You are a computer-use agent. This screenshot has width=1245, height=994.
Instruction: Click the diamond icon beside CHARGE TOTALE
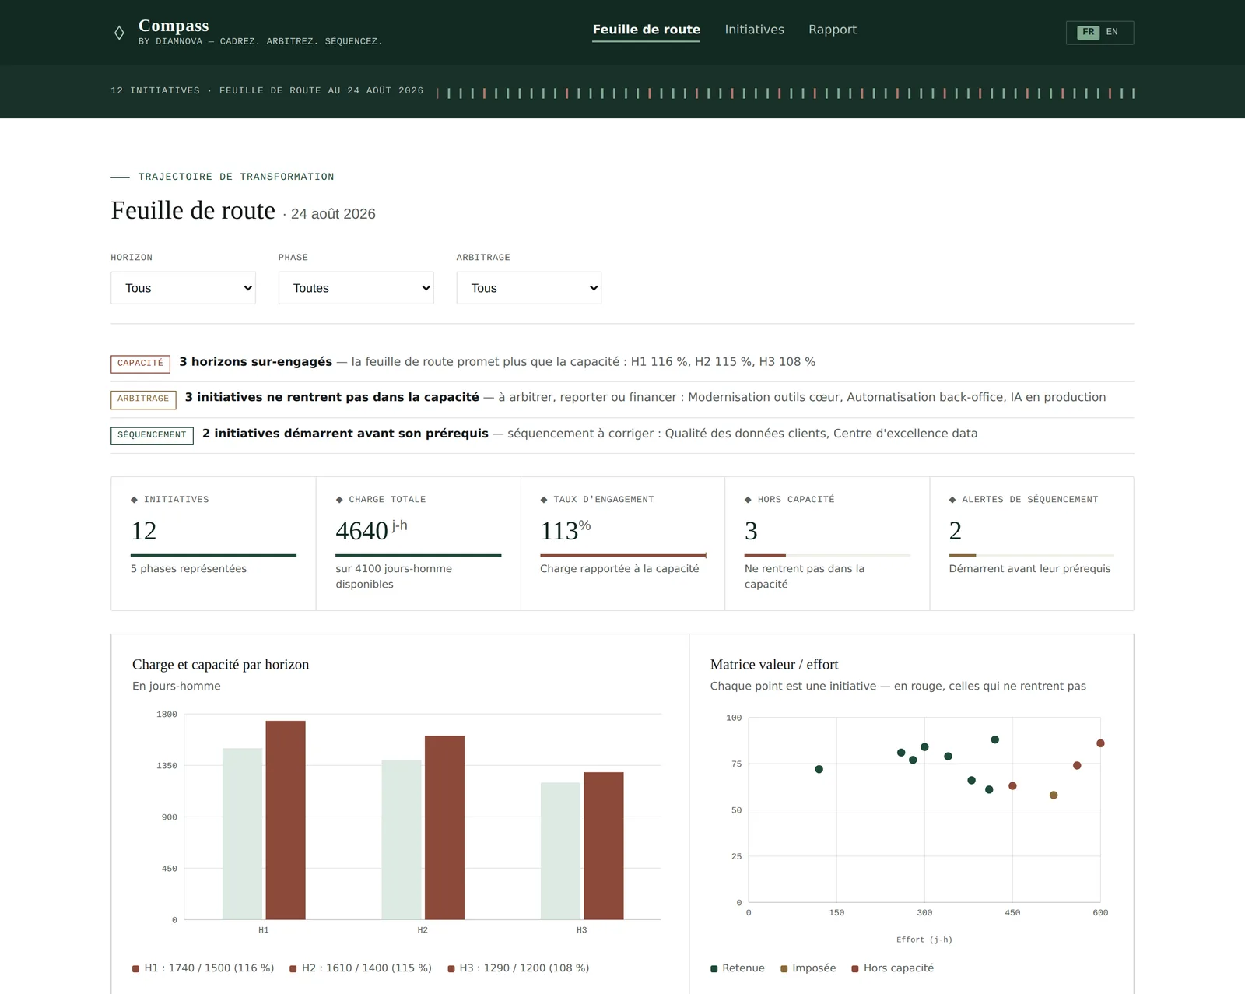coord(339,500)
